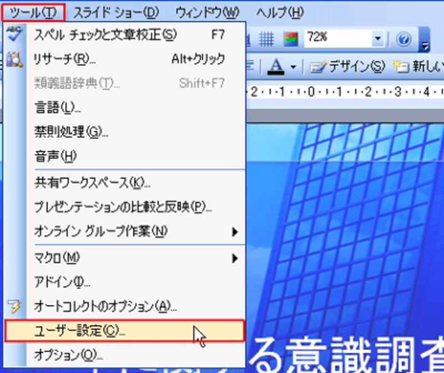Open the toolbar options arrow
Screen dimensions: 444x373
point(425,39)
